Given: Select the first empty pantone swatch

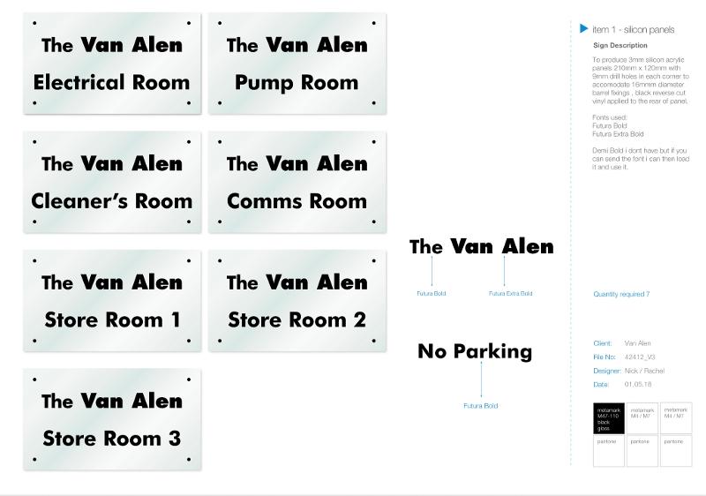Looking at the screenshot, I should point(609,450).
